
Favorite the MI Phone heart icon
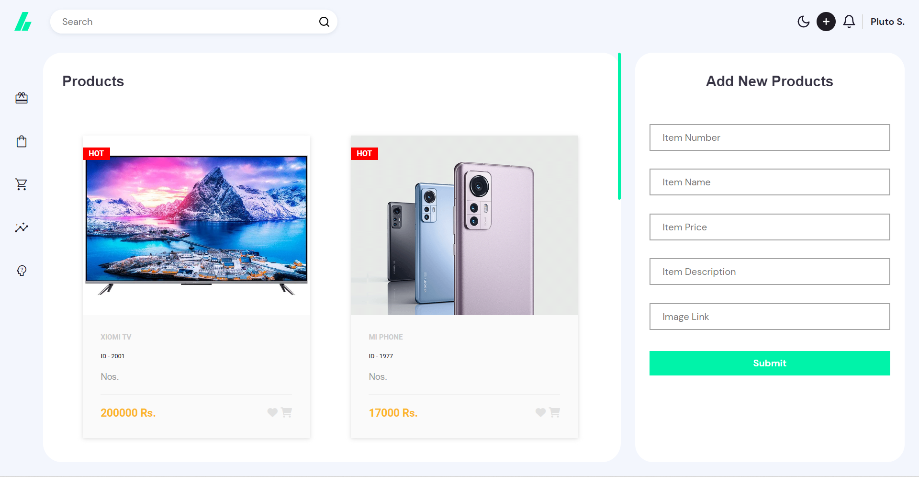(x=540, y=412)
